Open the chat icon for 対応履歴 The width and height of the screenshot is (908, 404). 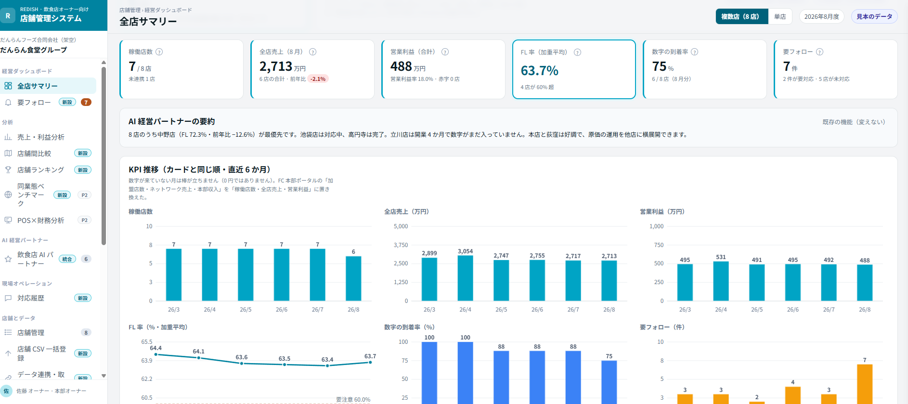(8, 299)
